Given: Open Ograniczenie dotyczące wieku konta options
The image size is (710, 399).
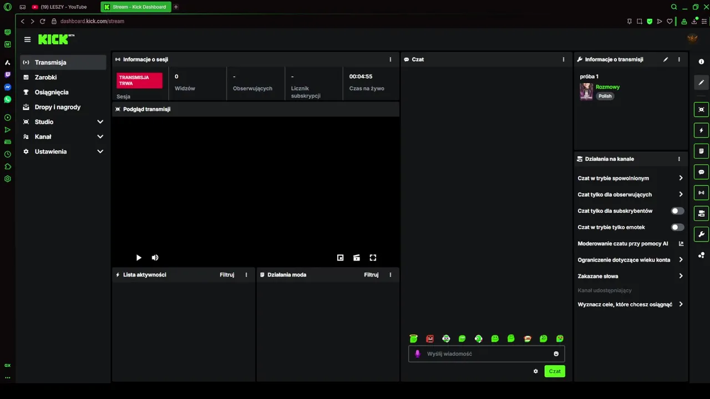Looking at the screenshot, I should pos(631,260).
